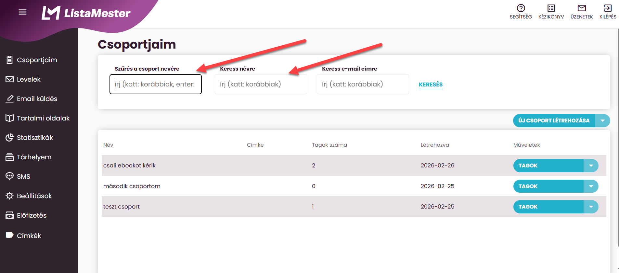619x273 pixels.
Task: Open the Kézikönyv manual icon
Action: (551, 8)
